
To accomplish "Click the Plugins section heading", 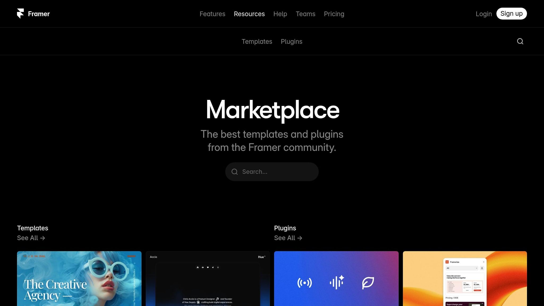I will [285, 228].
